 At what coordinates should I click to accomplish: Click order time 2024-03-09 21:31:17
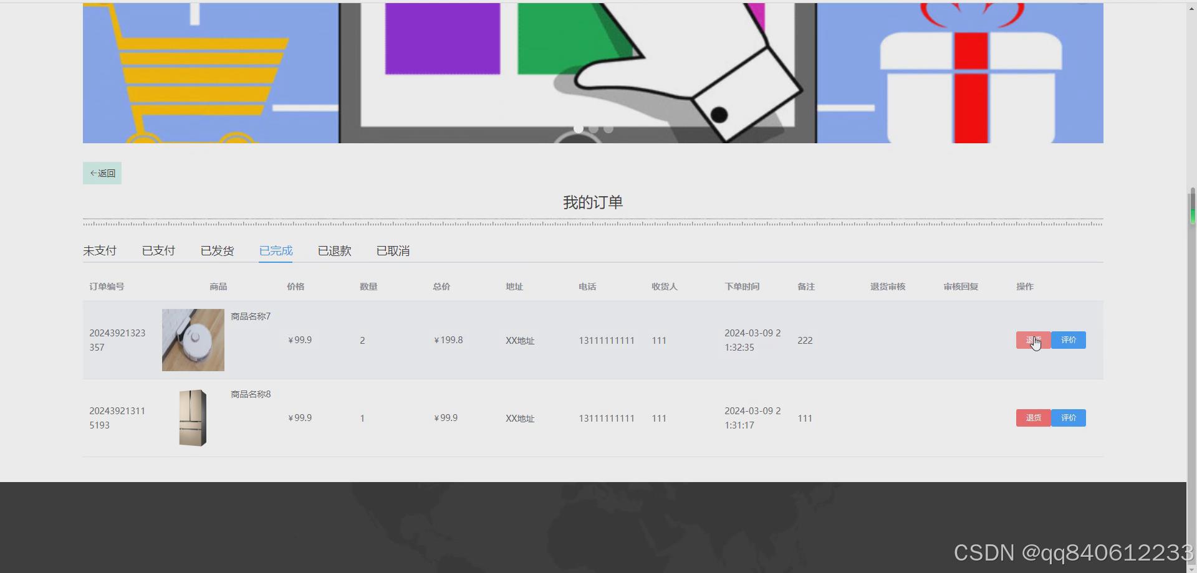click(752, 418)
